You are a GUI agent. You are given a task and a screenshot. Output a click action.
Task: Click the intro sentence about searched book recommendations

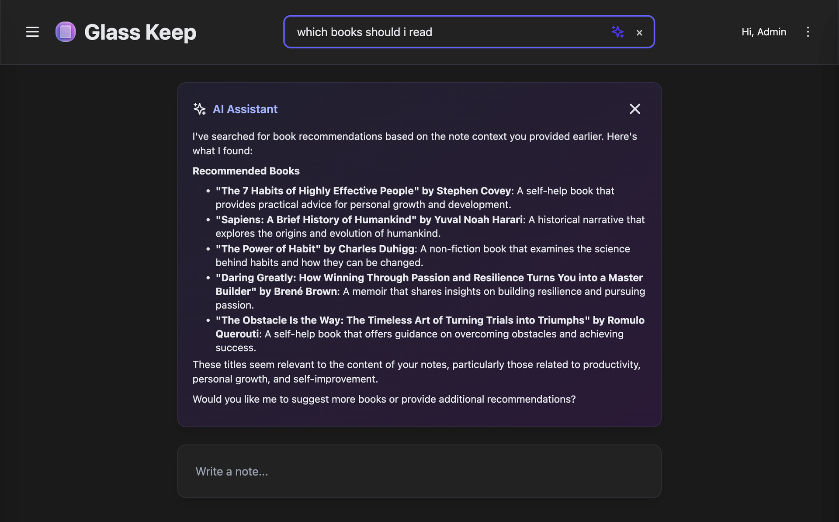415,143
